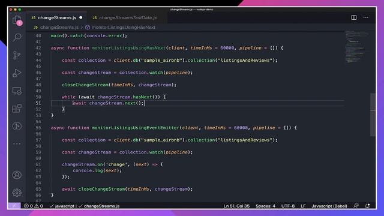Open the feedback icon in the status bar
This screenshot has width=384, height=216.
(356, 206)
